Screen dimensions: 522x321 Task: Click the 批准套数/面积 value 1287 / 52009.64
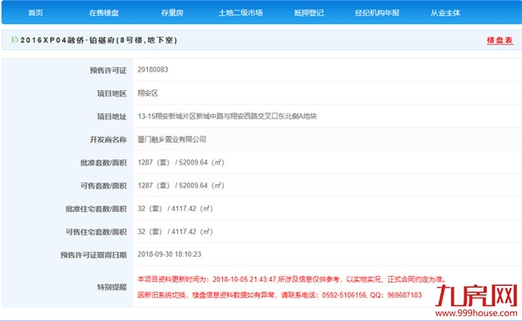tap(180, 162)
